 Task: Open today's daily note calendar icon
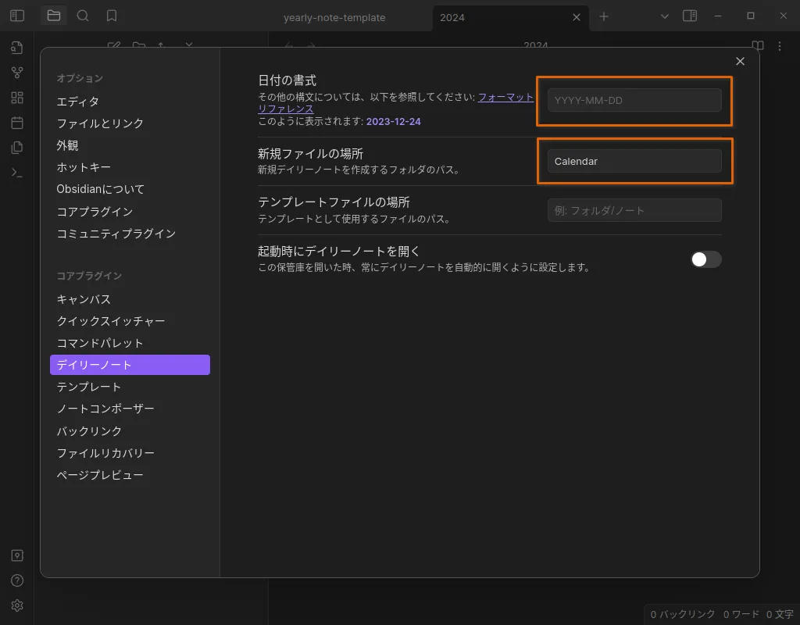click(17, 123)
